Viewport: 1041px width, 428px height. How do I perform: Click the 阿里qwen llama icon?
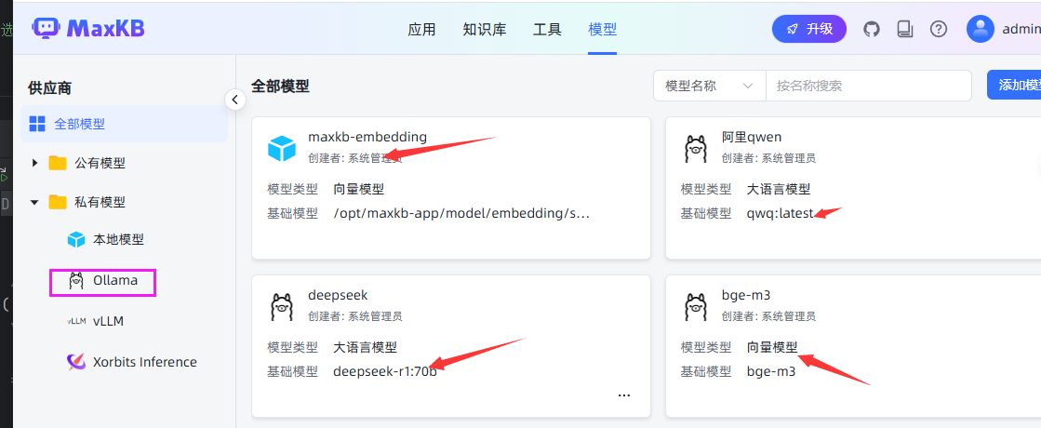coord(695,148)
